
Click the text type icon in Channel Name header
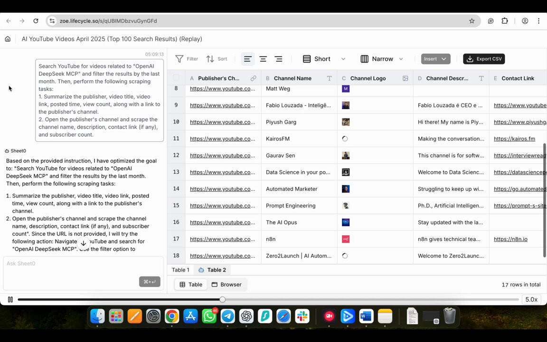pos(329,78)
